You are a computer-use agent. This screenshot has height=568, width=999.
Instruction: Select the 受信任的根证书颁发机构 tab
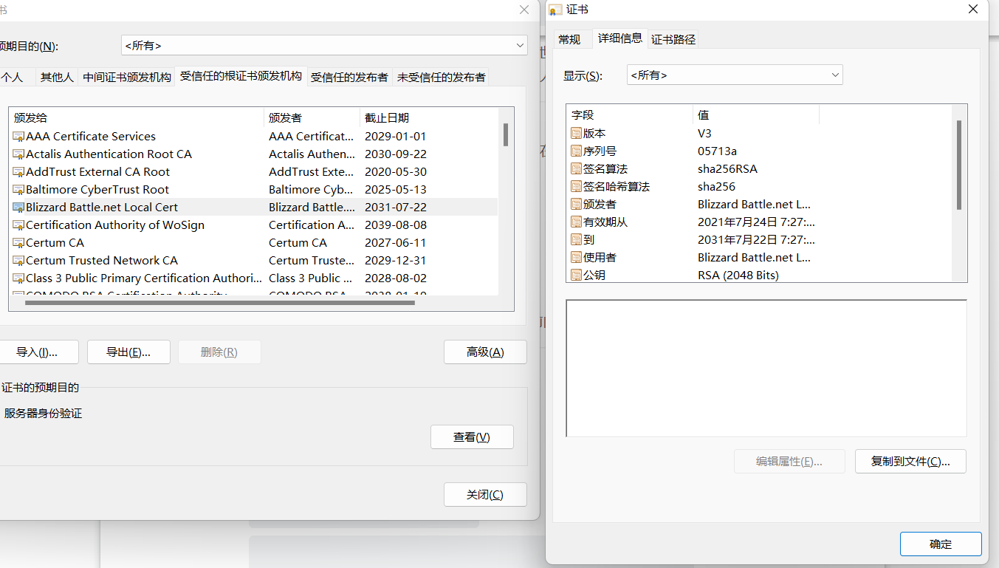tap(241, 76)
